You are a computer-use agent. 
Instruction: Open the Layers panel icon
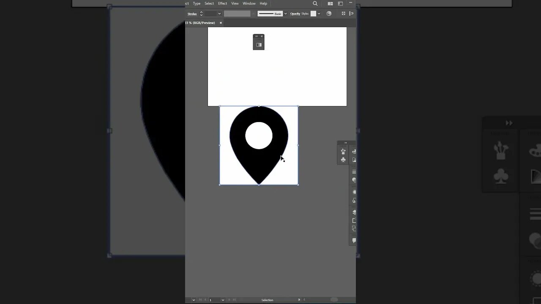(354, 212)
